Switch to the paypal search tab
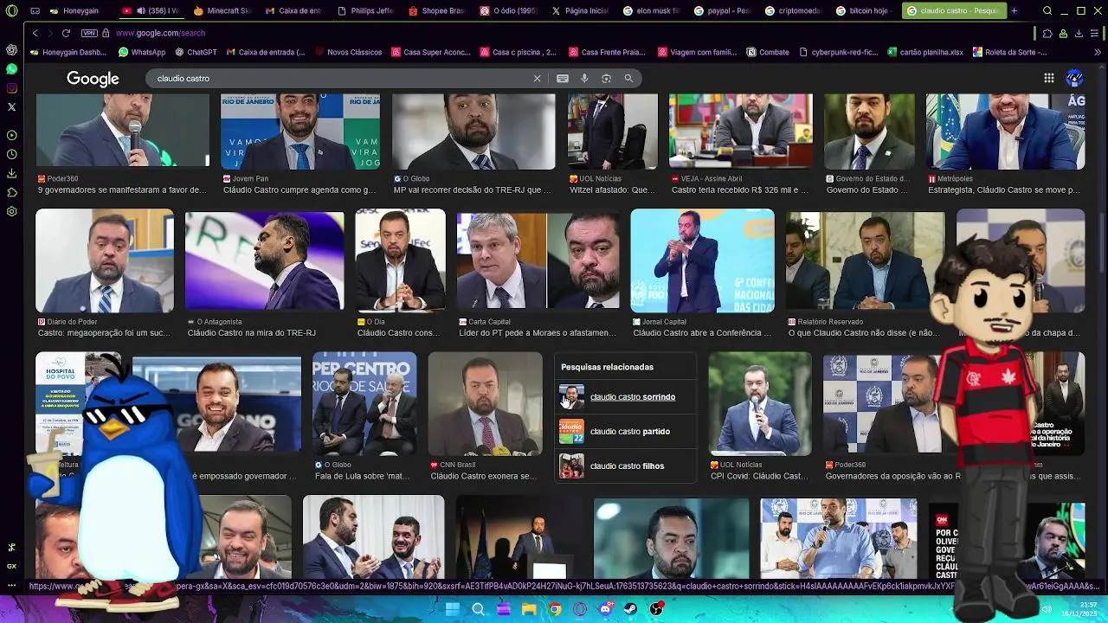1108x623 pixels. (724, 11)
